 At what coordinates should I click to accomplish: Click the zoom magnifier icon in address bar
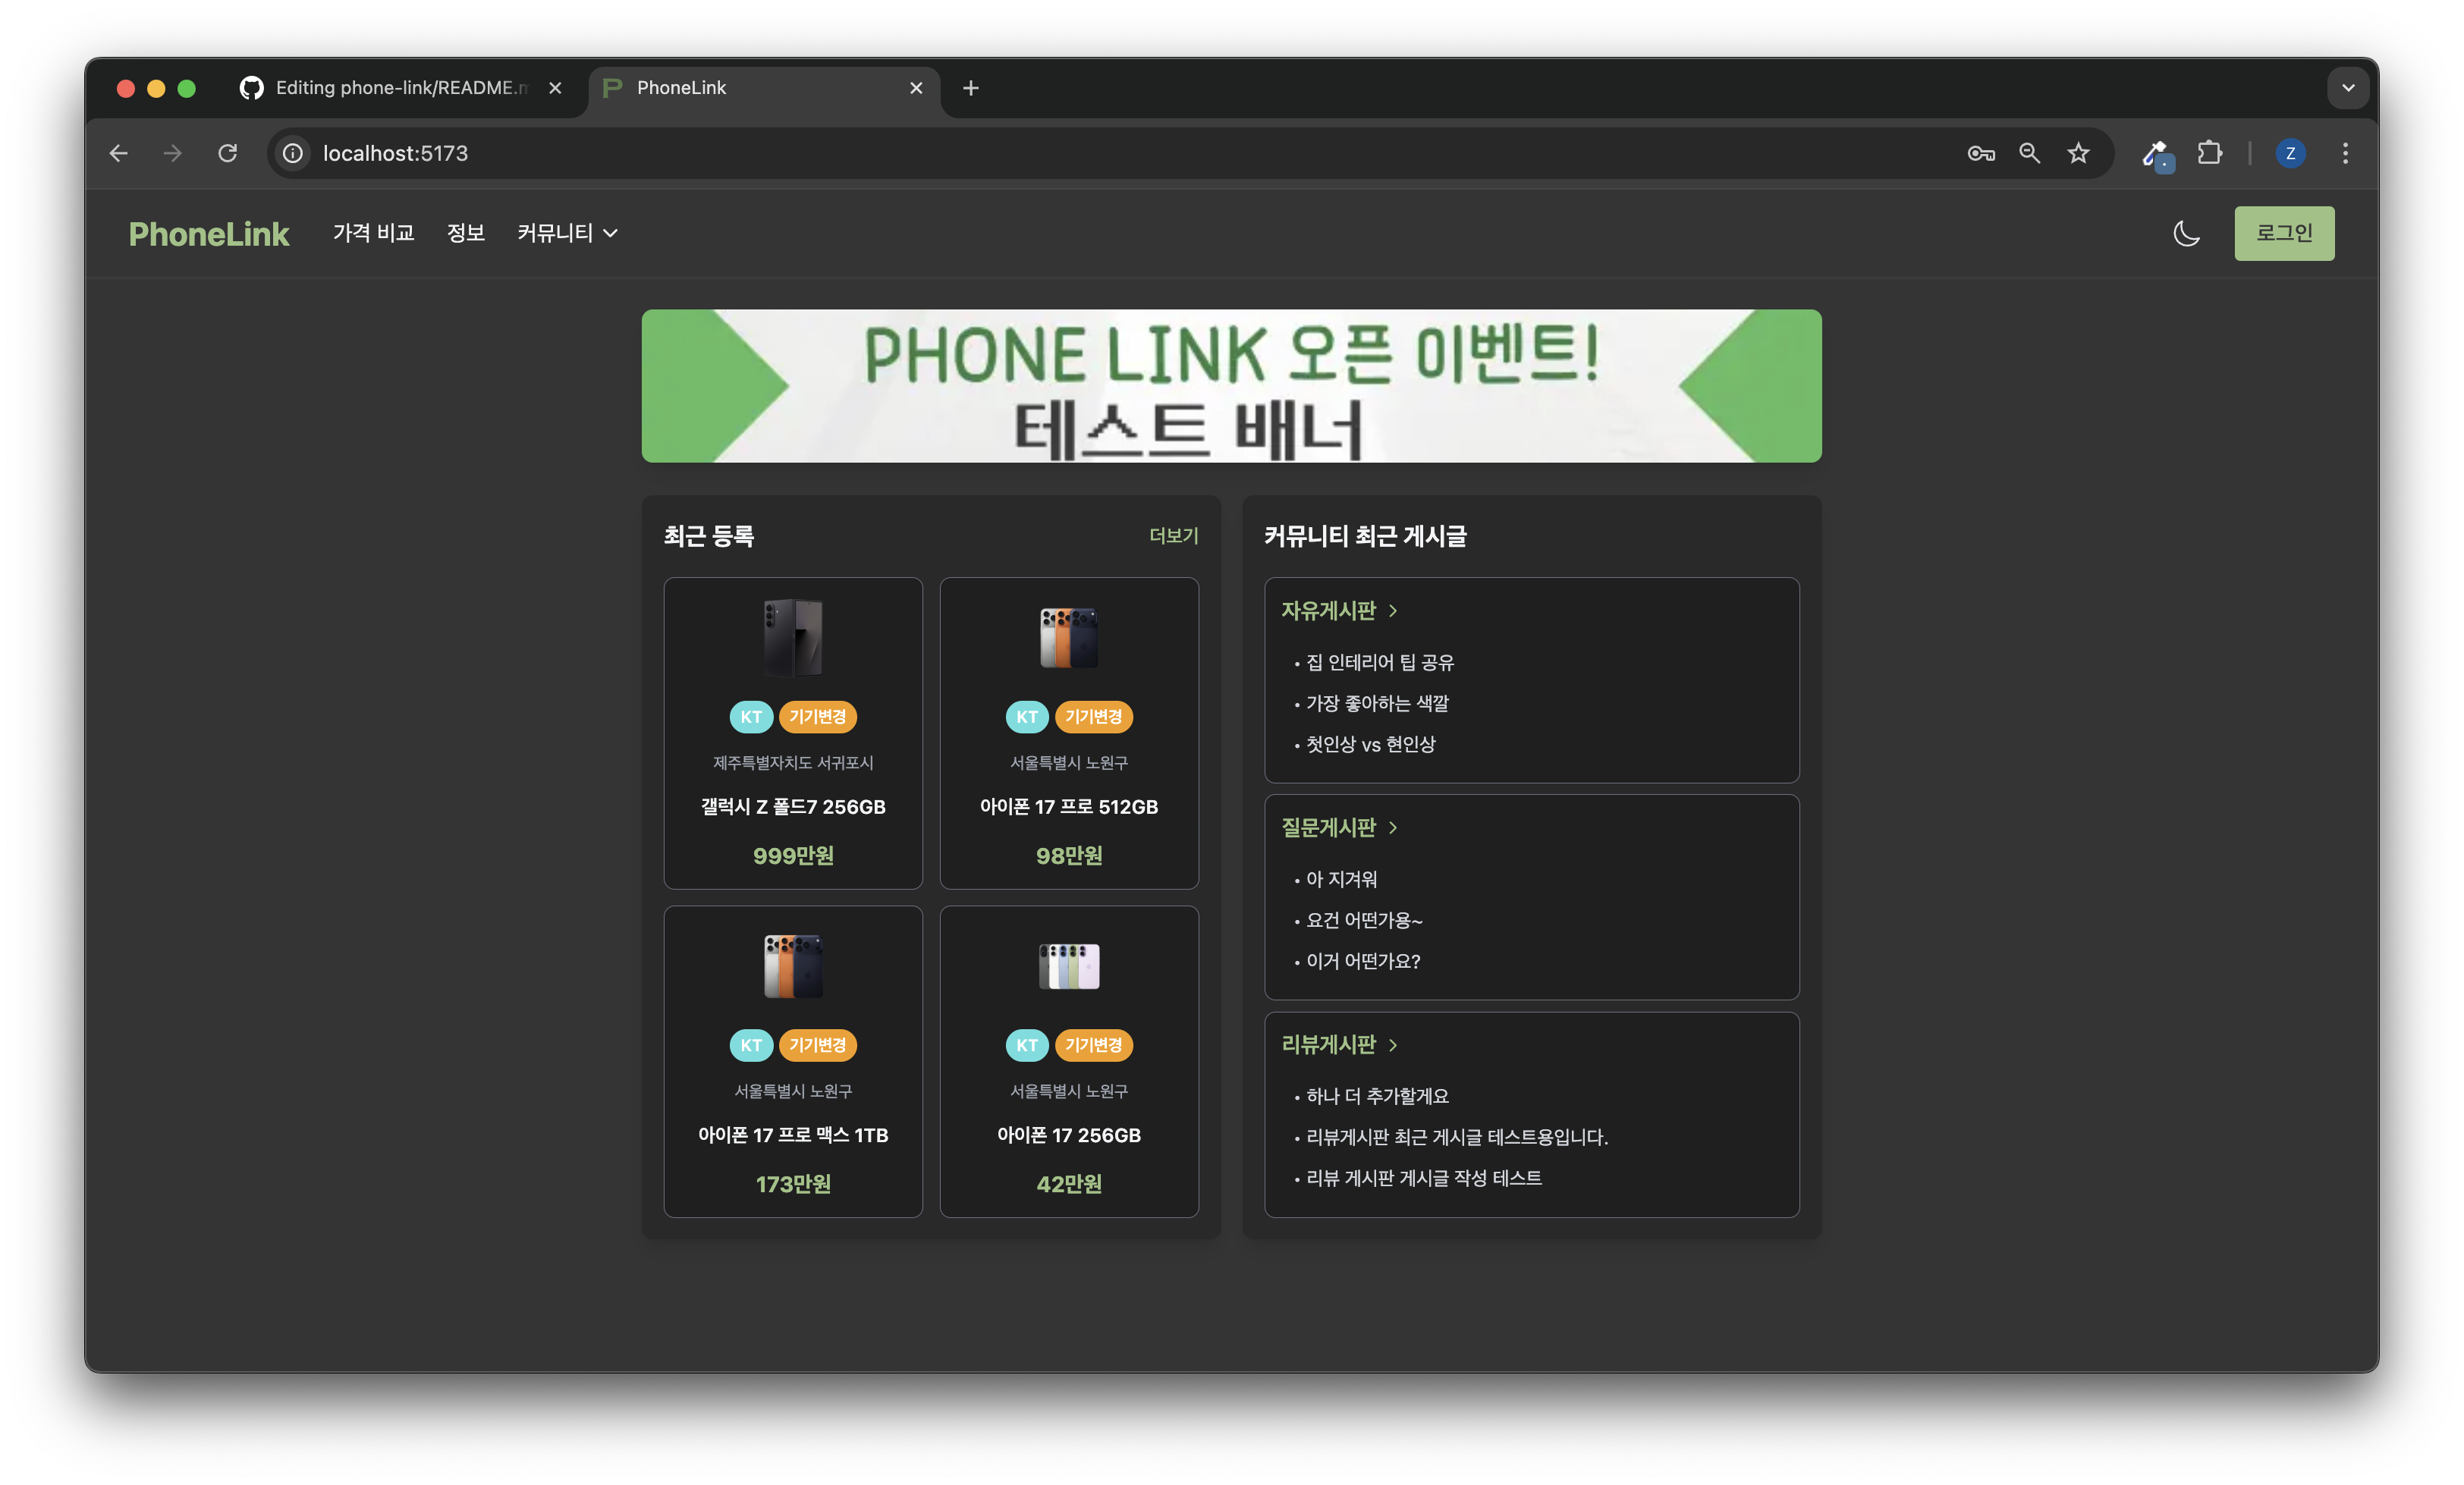(x=2029, y=153)
